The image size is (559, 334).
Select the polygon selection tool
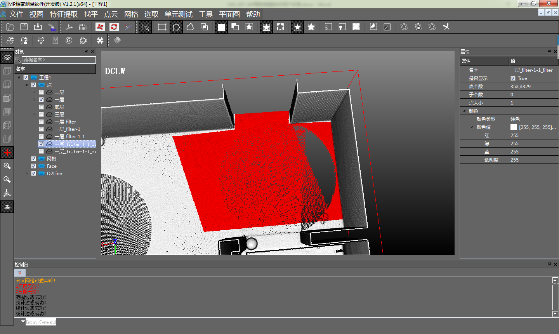pyautogui.click(x=176, y=27)
